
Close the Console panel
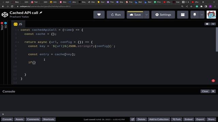[213, 91]
